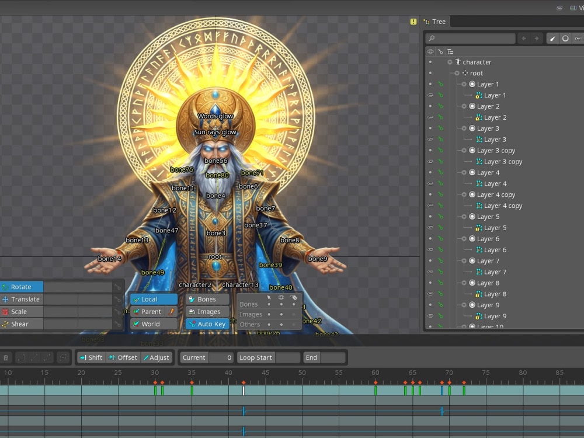Click the bezier curve icon in timeline toolbar
Image resolution: width=584 pixels, height=438 pixels.
(47, 357)
